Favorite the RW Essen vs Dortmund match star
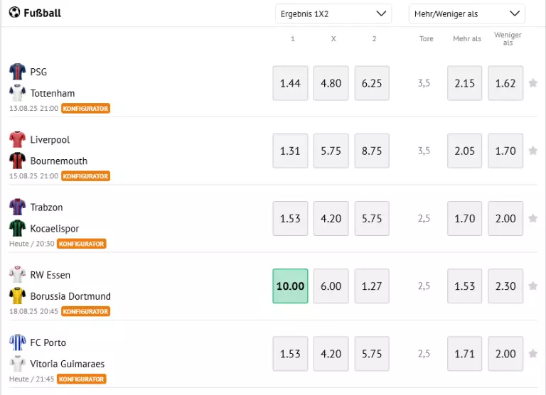 [x=532, y=286]
